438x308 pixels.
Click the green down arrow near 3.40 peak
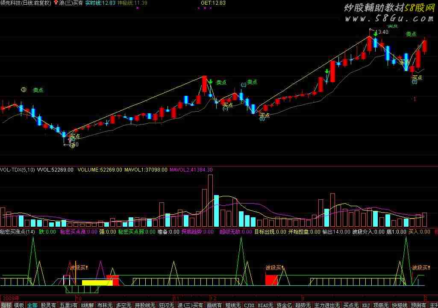[x=375, y=33]
